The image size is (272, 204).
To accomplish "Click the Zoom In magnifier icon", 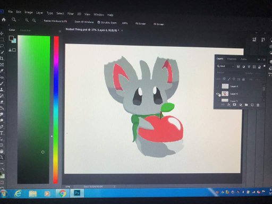I will coord(27,20).
